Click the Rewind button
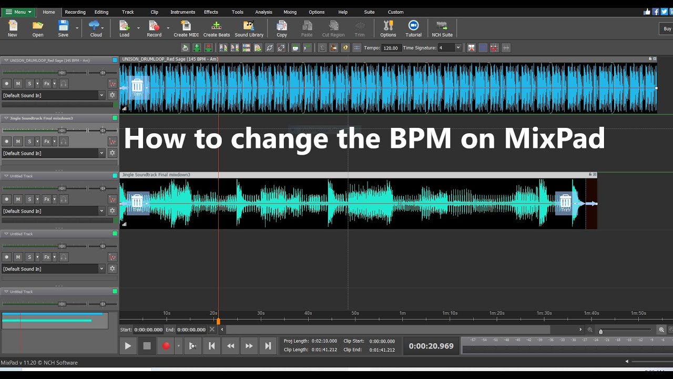Viewport: 673px width, 379px height. pyautogui.click(x=230, y=346)
